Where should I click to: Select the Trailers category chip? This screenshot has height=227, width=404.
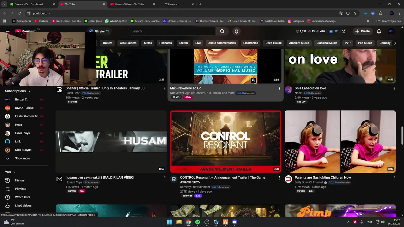[107, 43]
